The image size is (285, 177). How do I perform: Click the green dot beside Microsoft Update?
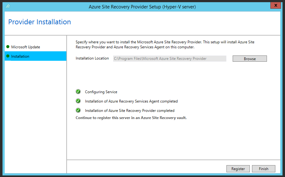(x=7, y=47)
